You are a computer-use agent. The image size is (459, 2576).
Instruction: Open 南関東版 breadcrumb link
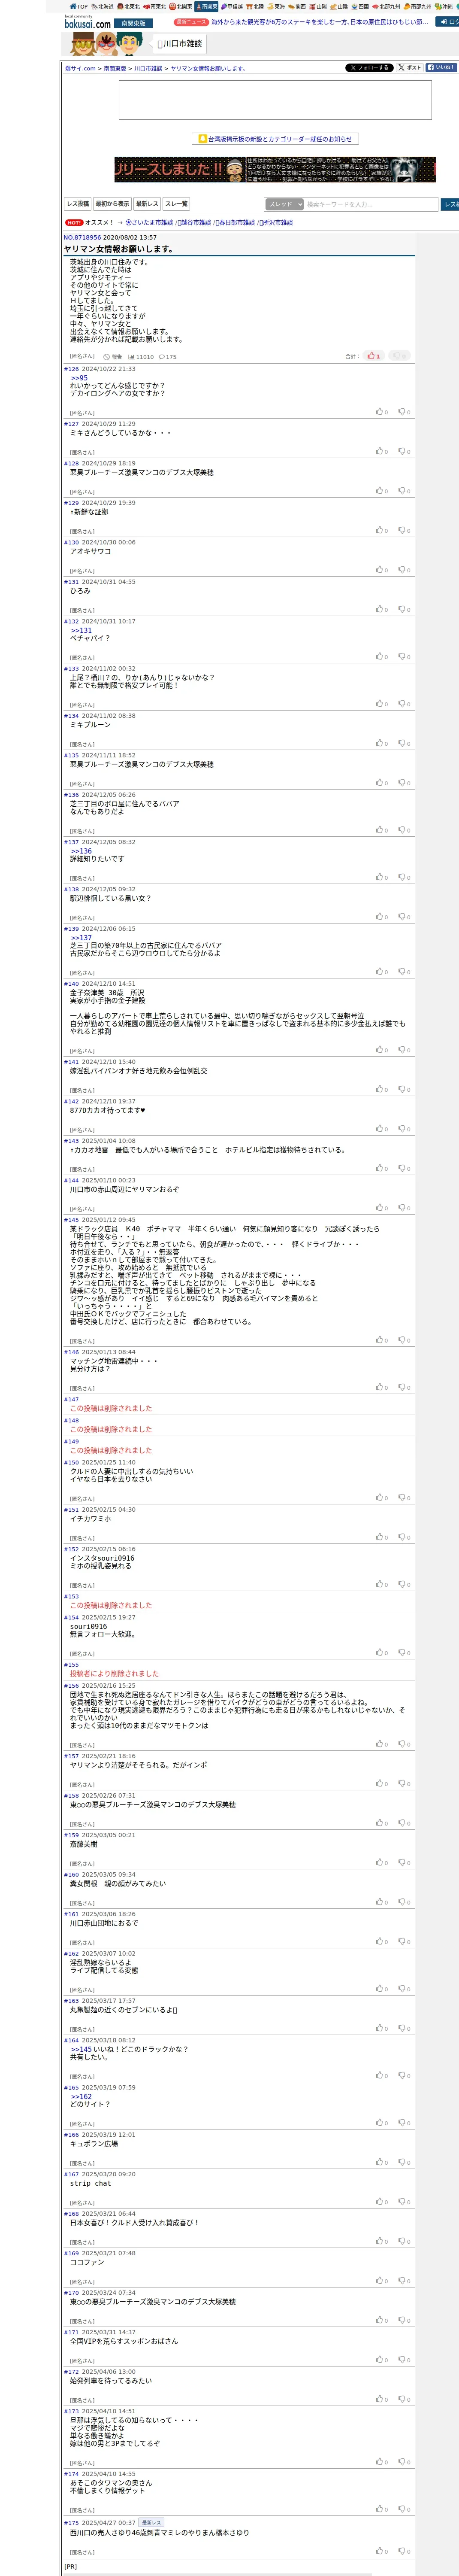pos(115,69)
